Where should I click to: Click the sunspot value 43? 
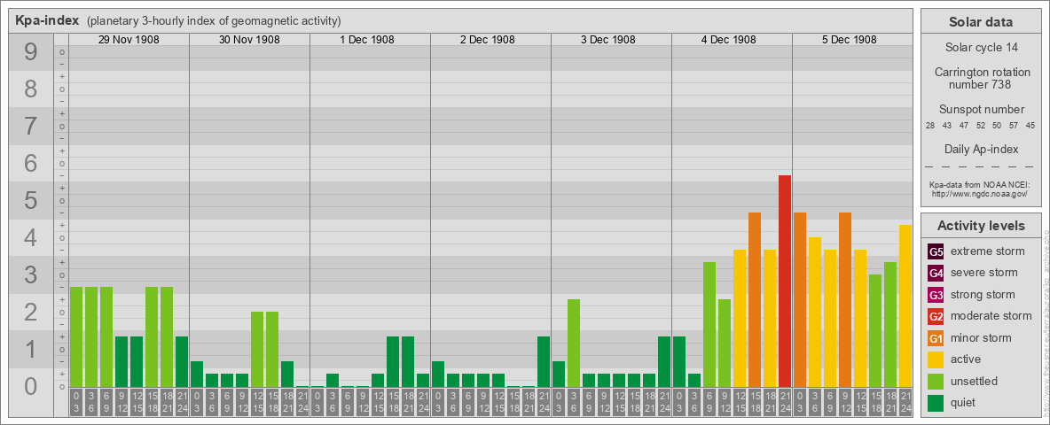947,126
